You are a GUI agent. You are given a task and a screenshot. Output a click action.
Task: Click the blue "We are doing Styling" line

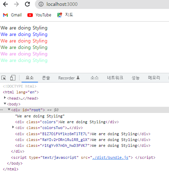(24, 35)
